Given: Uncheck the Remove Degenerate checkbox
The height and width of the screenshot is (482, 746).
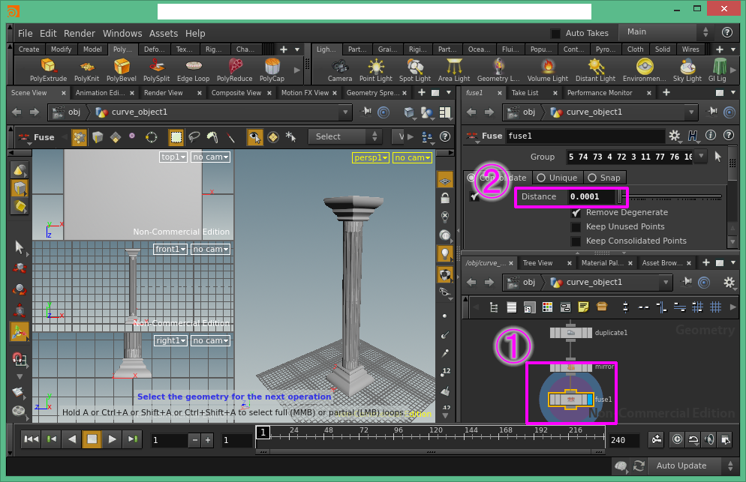Looking at the screenshot, I should click(576, 213).
